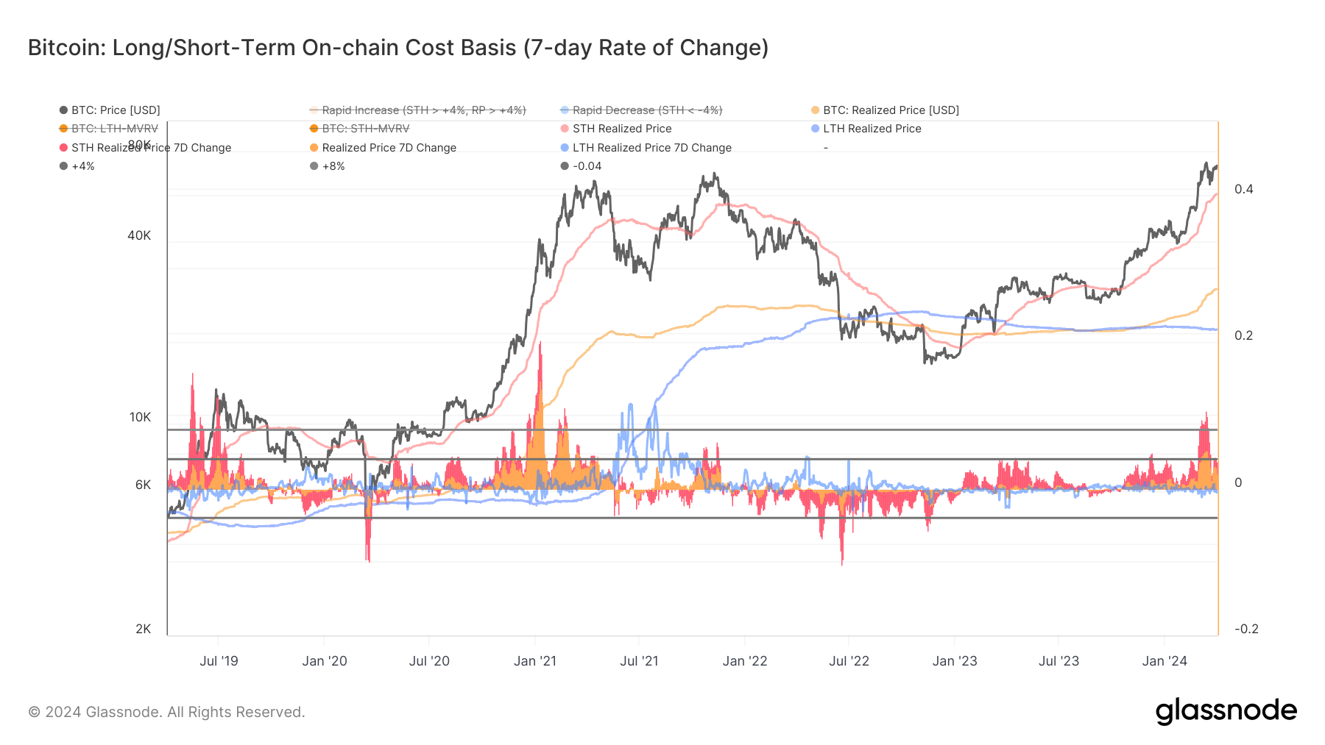
Task: Click the -0.04 legend marker dot
Action: pyautogui.click(x=565, y=166)
